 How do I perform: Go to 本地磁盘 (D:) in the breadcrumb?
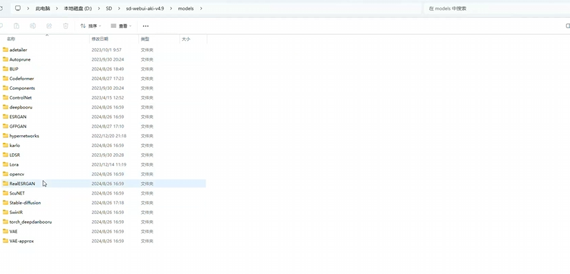coord(78,8)
